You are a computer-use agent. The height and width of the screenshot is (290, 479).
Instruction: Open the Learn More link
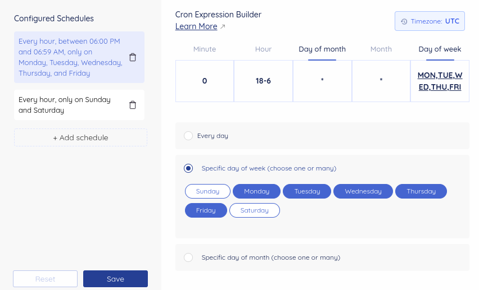pyautogui.click(x=196, y=26)
